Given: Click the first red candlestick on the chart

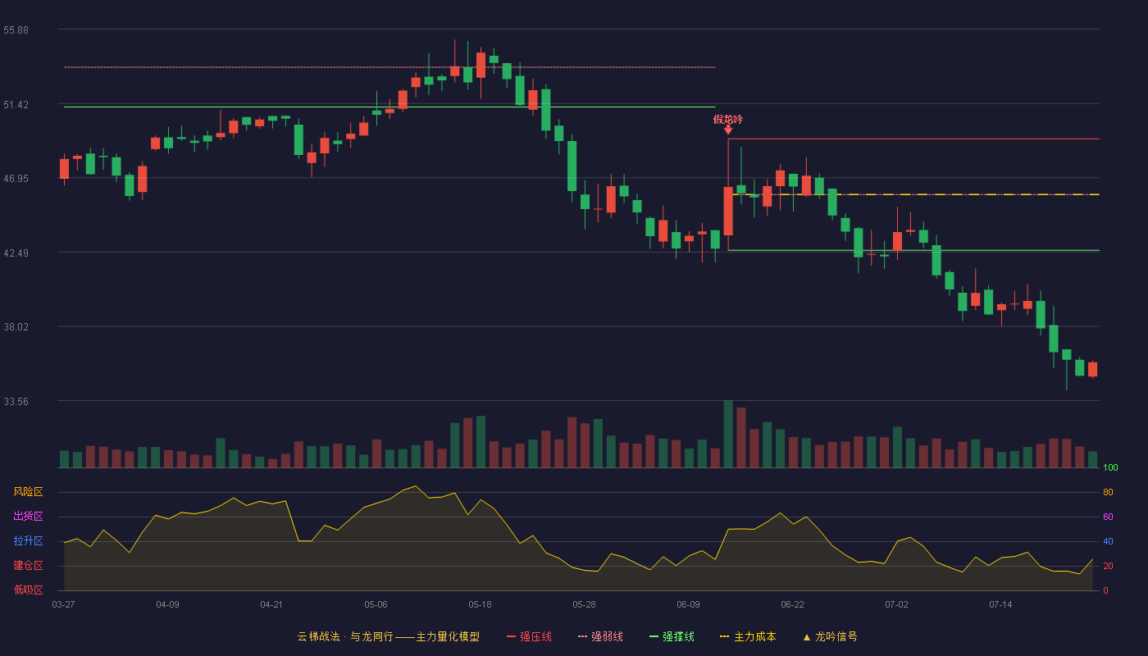Looking at the screenshot, I should tap(64, 169).
